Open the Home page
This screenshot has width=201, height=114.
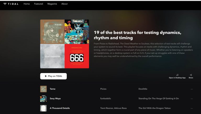click(x=26, y=4)
